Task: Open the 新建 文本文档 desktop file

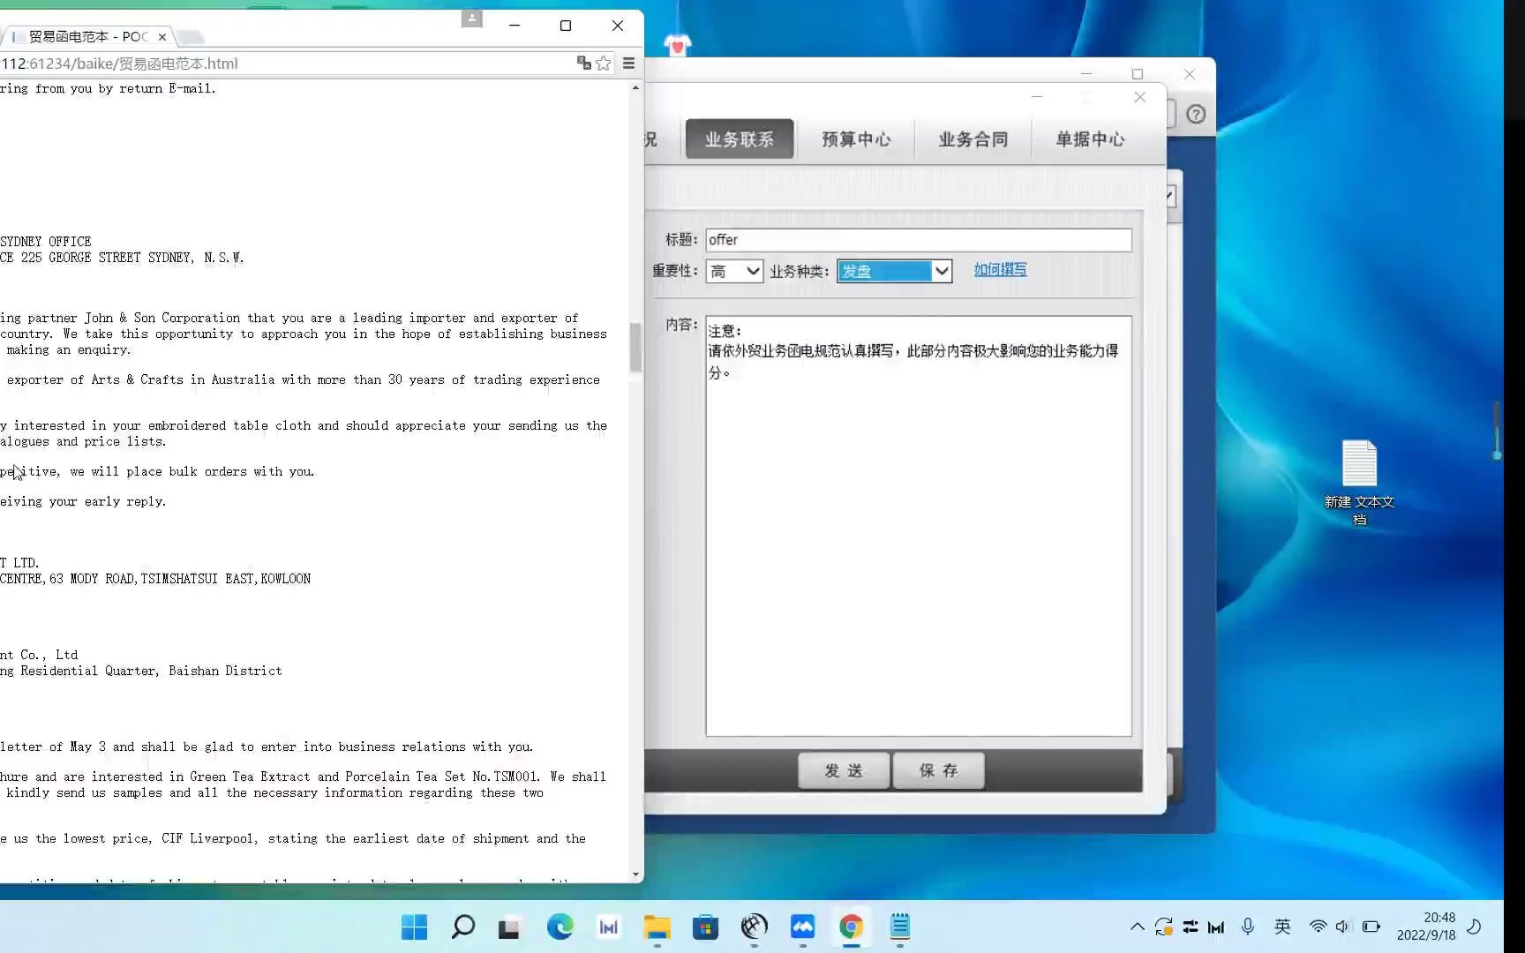Action: click(x=1359, y=483)
